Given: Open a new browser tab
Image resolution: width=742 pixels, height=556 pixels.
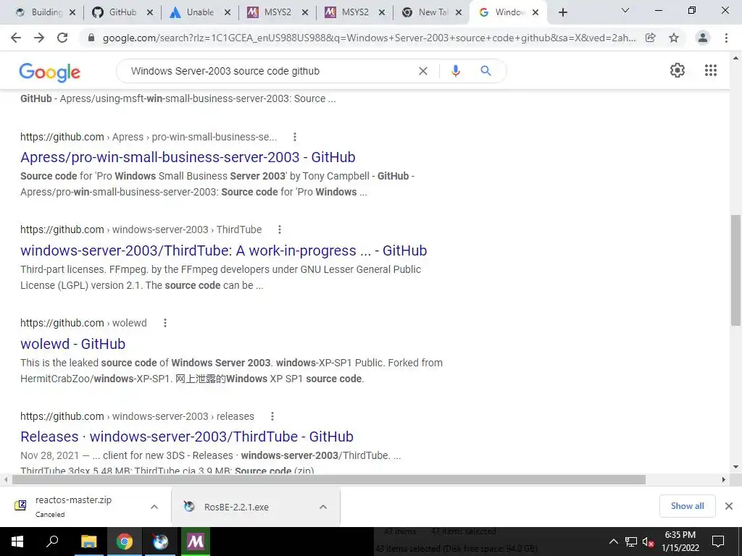Looking at the screenshot, I should (562, 13).
